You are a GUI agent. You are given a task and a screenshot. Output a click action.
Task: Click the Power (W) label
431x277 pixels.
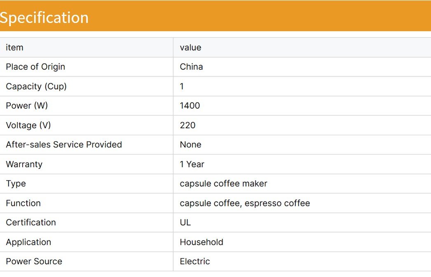click(x=27, y=106)
